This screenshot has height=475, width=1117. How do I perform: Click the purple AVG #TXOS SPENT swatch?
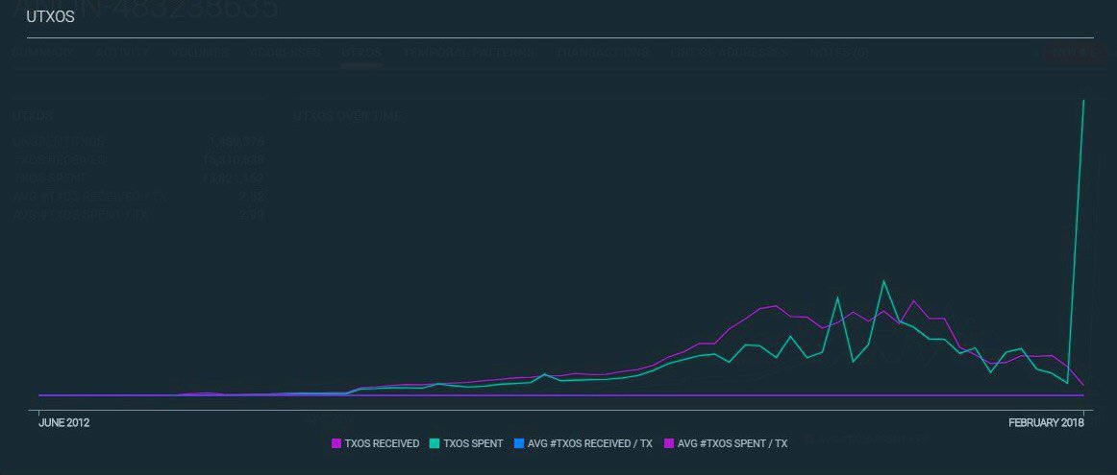(x=669, y=443)
